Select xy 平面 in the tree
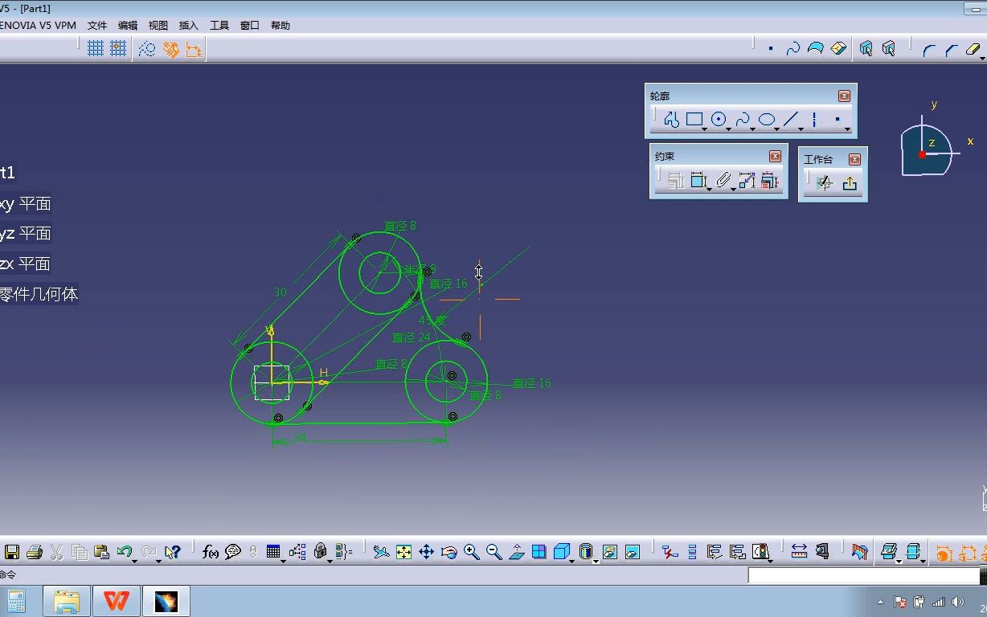This screenshot has height=617, width=987. pyautogui.click(x=25, y=203)
